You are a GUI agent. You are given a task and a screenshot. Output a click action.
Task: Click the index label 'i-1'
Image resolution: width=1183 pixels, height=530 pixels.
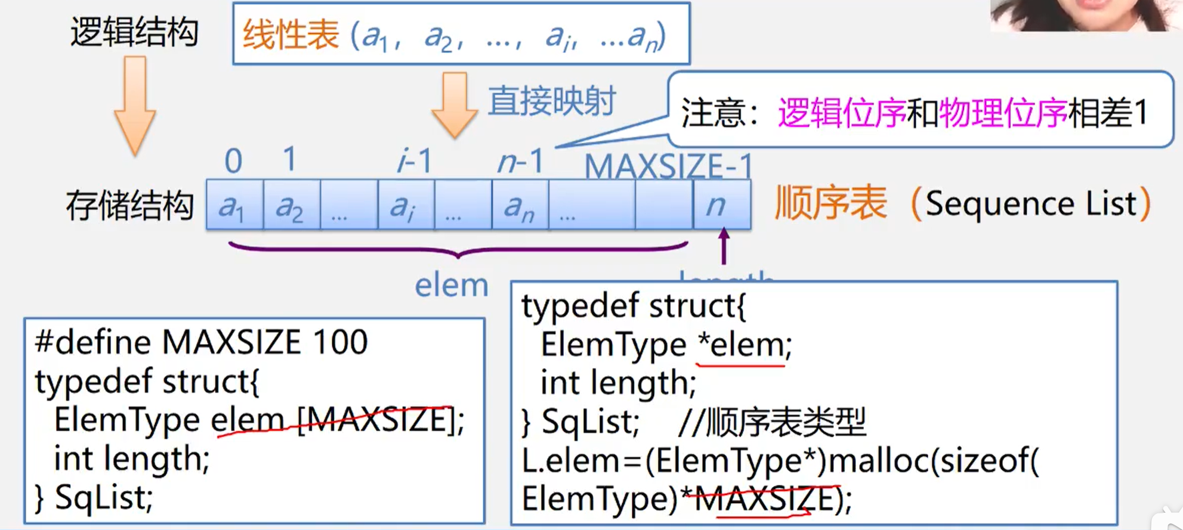pyautogui.click(x=415, y=160)
